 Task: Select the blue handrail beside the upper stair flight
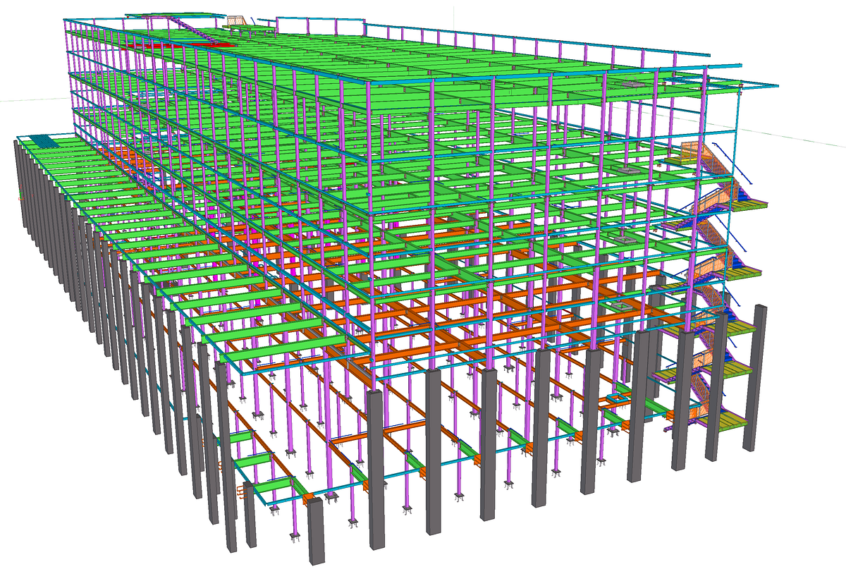point(723,155)
